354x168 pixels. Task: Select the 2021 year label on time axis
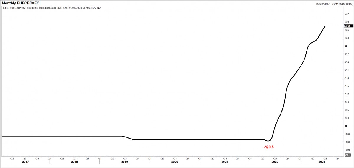(224, 162)
